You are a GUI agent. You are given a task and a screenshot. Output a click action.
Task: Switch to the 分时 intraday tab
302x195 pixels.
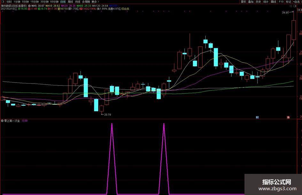pos(9,2)
